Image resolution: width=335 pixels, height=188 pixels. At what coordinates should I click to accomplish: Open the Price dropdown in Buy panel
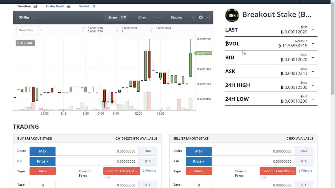42,161
